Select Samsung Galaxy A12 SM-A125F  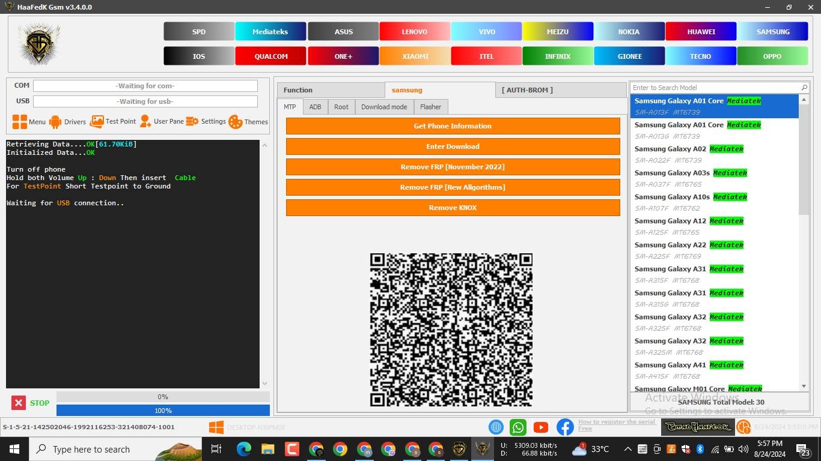(x=715, y=226)
